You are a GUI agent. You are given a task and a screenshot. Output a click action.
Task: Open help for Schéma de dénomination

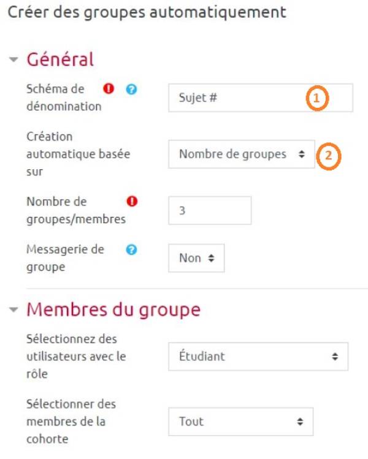131,89
